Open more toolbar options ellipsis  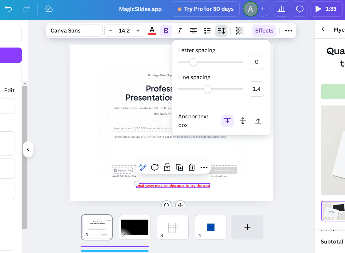pos(289,31)
